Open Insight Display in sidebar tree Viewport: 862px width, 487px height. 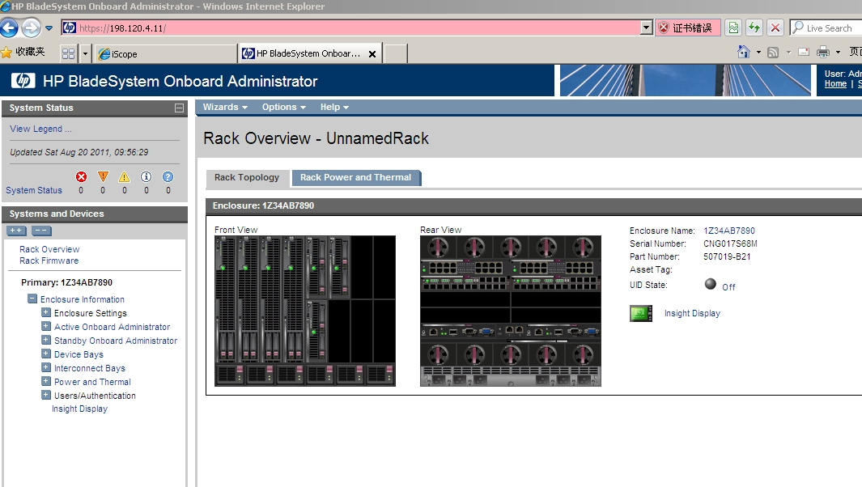79,409
